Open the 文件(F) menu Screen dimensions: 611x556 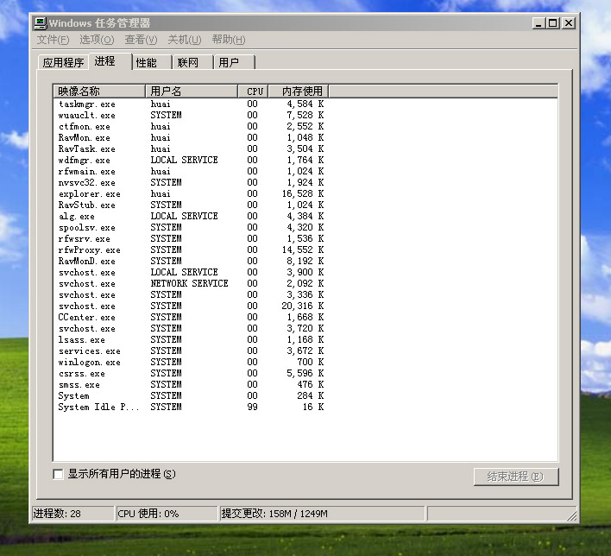53,40
